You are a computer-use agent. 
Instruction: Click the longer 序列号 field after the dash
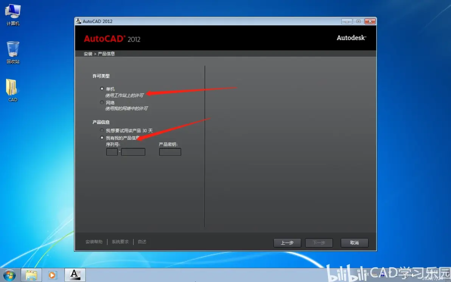(133, 152)
